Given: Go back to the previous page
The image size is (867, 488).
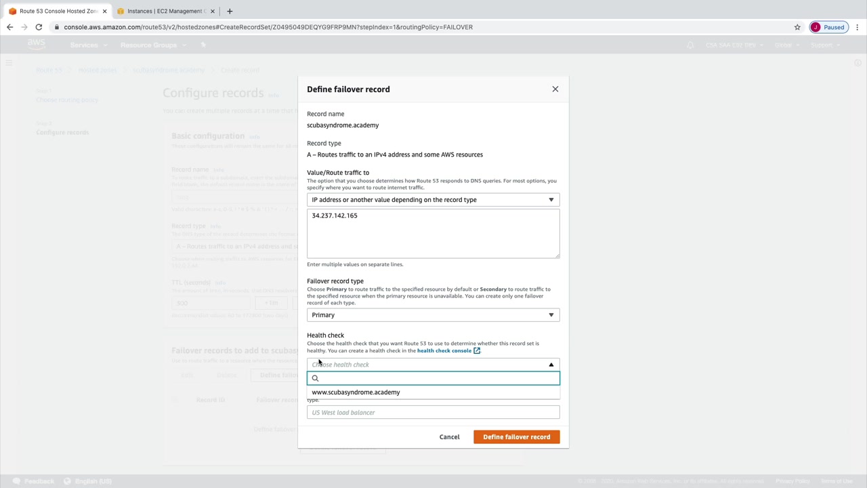Looking at the screenshot, I should (x=9, y=27).
